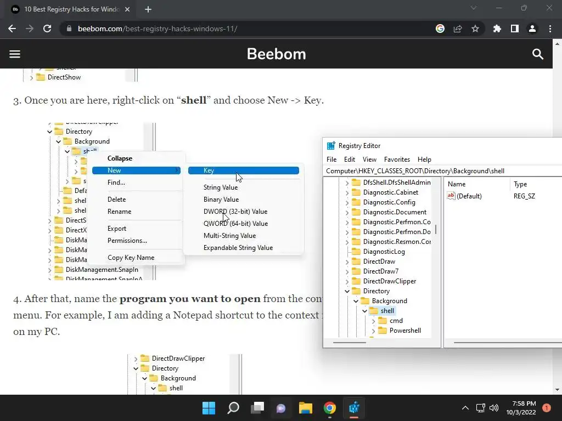Reload the page in Chrome

(47, 29)
